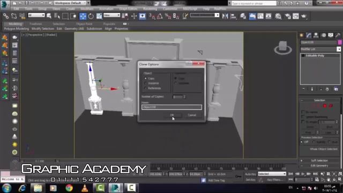Image resolution: width=343 pixels, height=193 pixels.
Task: Open the selection filter All dropdown
Action: tap(36, 15)
